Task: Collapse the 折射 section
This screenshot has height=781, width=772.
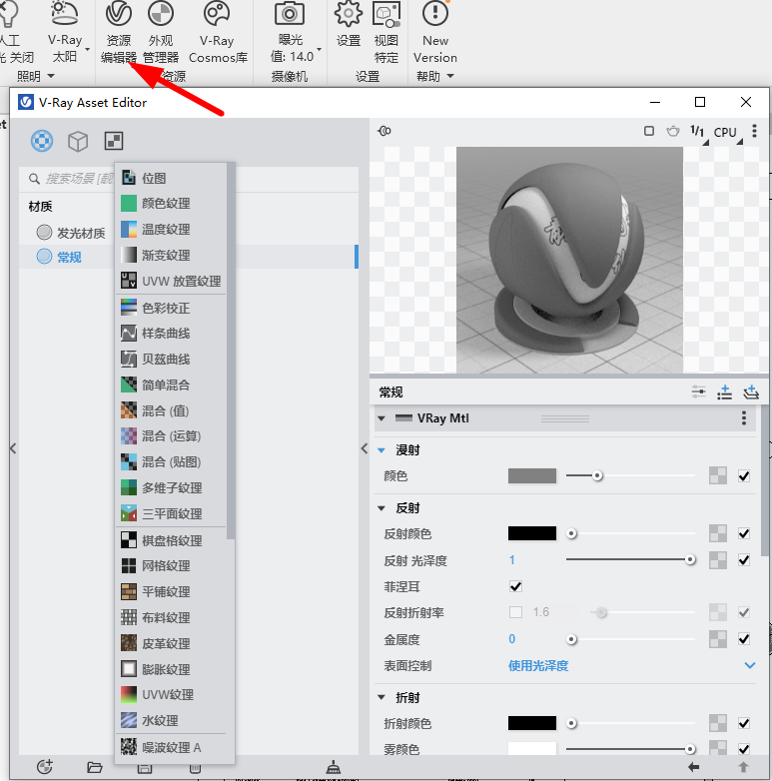Action: point(382,697)
